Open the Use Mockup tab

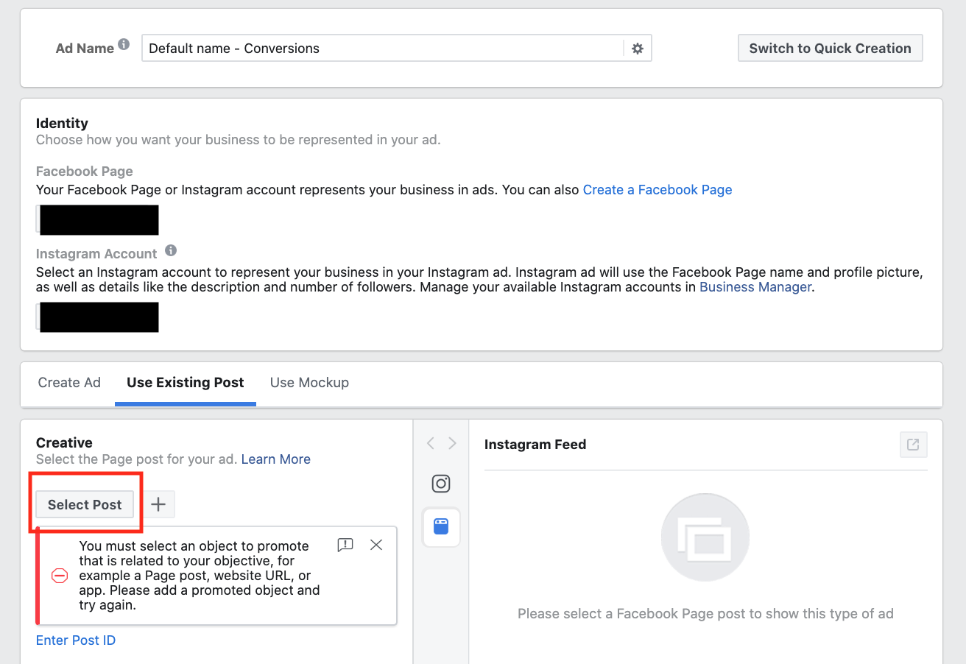309,383
